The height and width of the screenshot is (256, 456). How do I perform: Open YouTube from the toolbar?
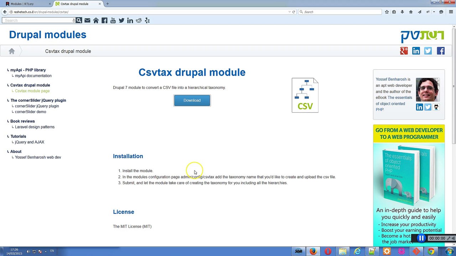(113, 20)
